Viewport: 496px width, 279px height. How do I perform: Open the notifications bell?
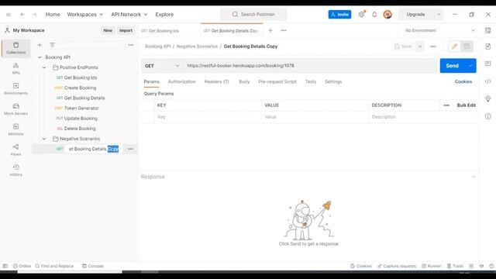tap(374, 14)
